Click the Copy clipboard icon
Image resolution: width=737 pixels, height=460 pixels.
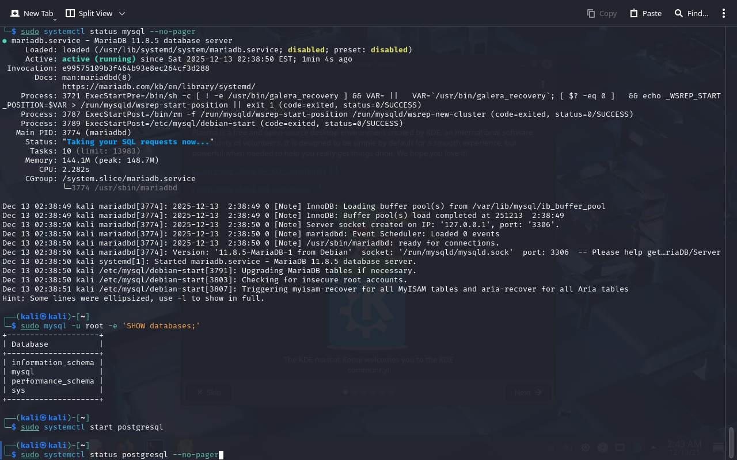tap(591, 13)
